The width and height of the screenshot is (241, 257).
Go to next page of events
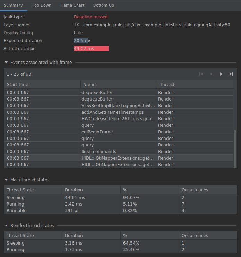[221, 74]
